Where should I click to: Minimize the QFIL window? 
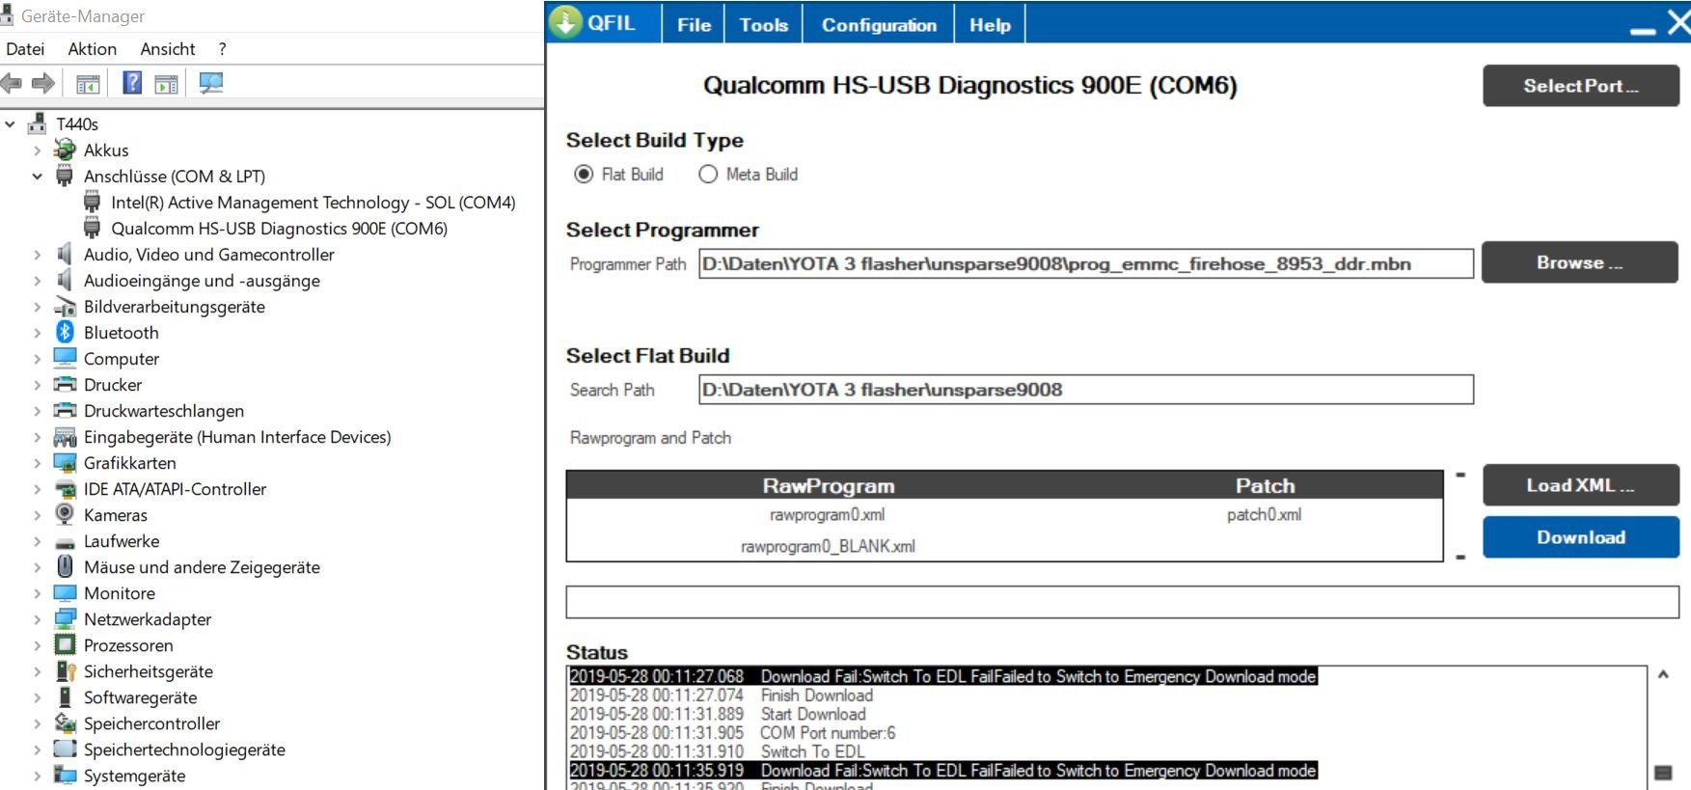[x=1642, y=31]
